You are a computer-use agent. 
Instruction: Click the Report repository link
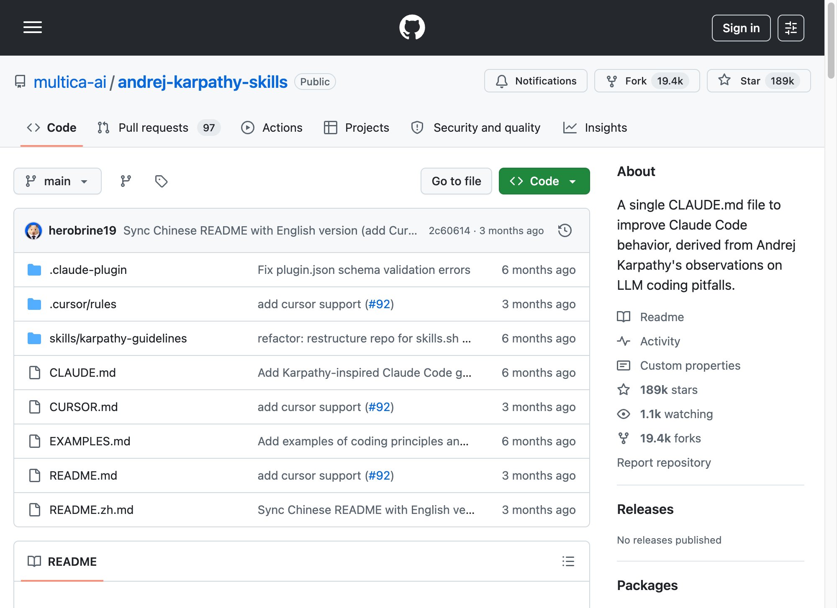point(664,462)
